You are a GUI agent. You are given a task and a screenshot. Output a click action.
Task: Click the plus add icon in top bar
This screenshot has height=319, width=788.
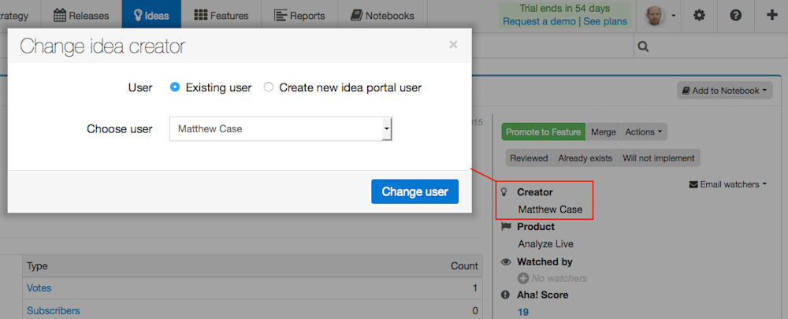[x=772, y=15]
